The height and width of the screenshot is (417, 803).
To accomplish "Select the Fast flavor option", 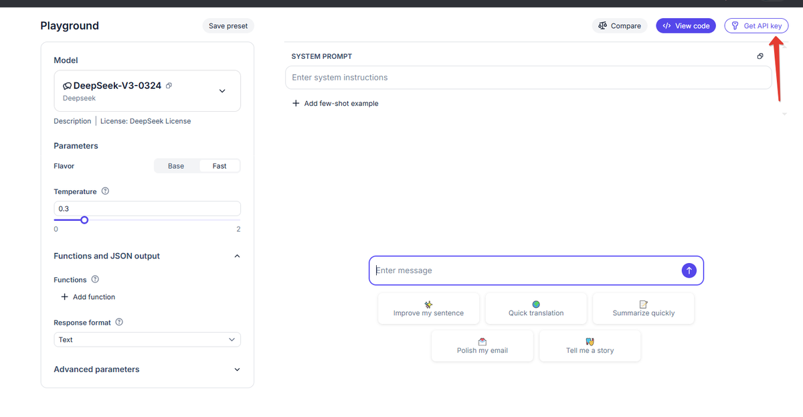I will tap(219, 166).
